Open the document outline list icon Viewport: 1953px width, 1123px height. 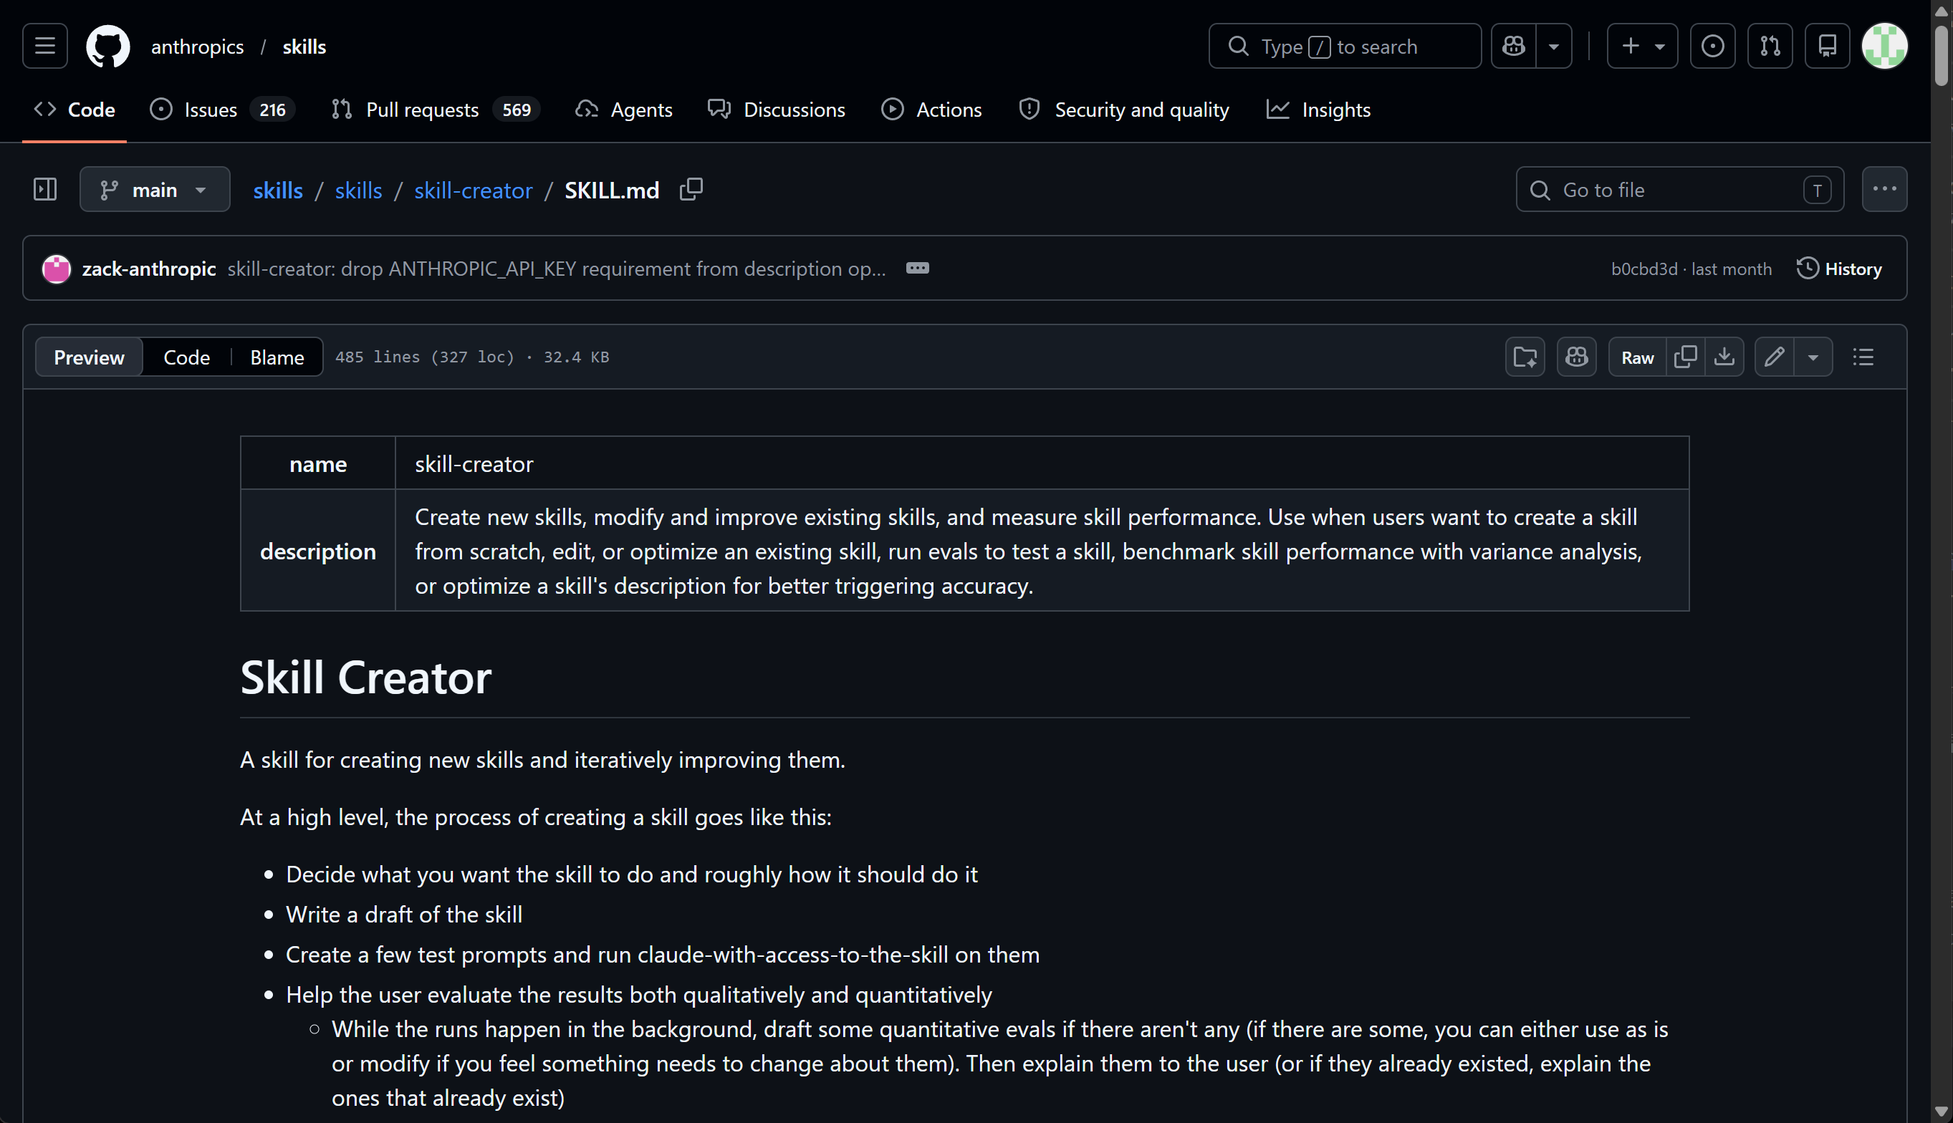coord(1863,357)
